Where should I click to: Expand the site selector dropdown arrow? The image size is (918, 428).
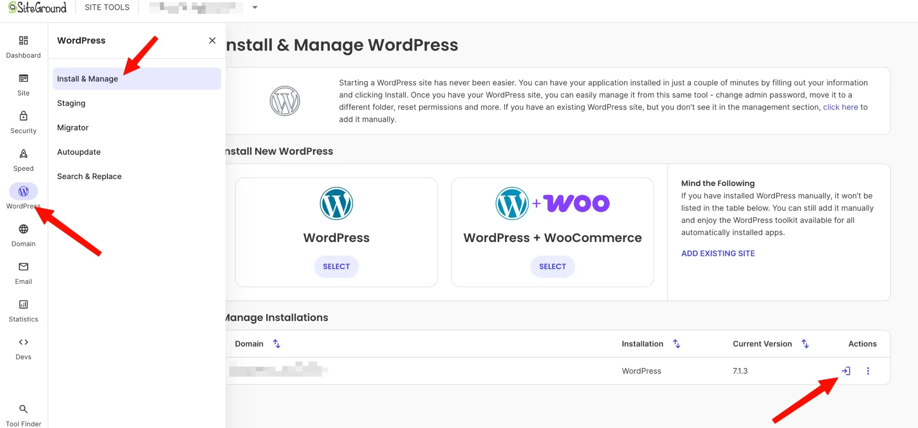tap(255, 7)
